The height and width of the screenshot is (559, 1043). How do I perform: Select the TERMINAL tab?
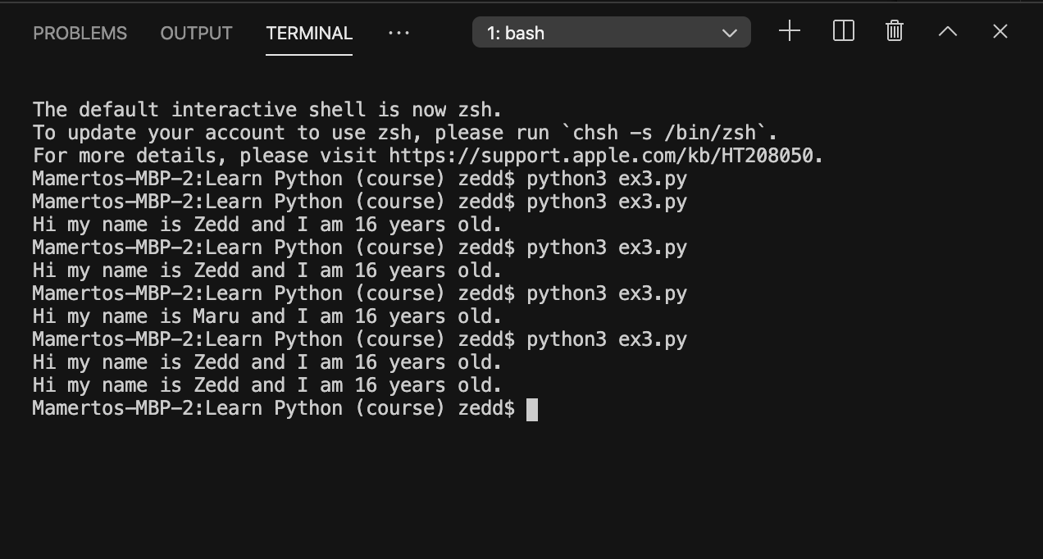(x=309, y=33)
